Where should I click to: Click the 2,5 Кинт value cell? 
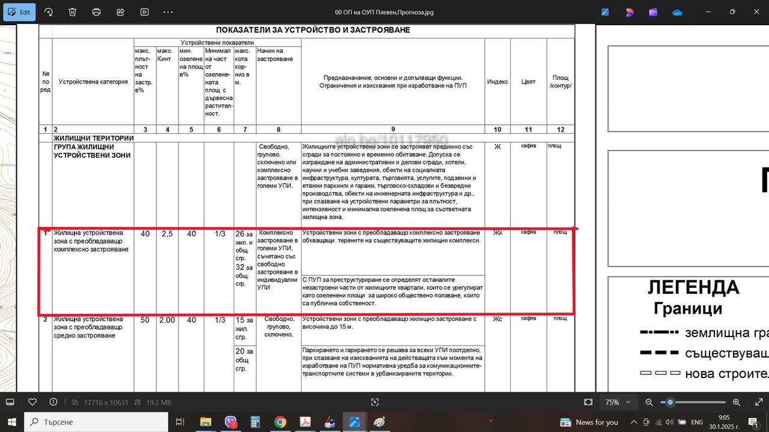[x=167, y=233]
